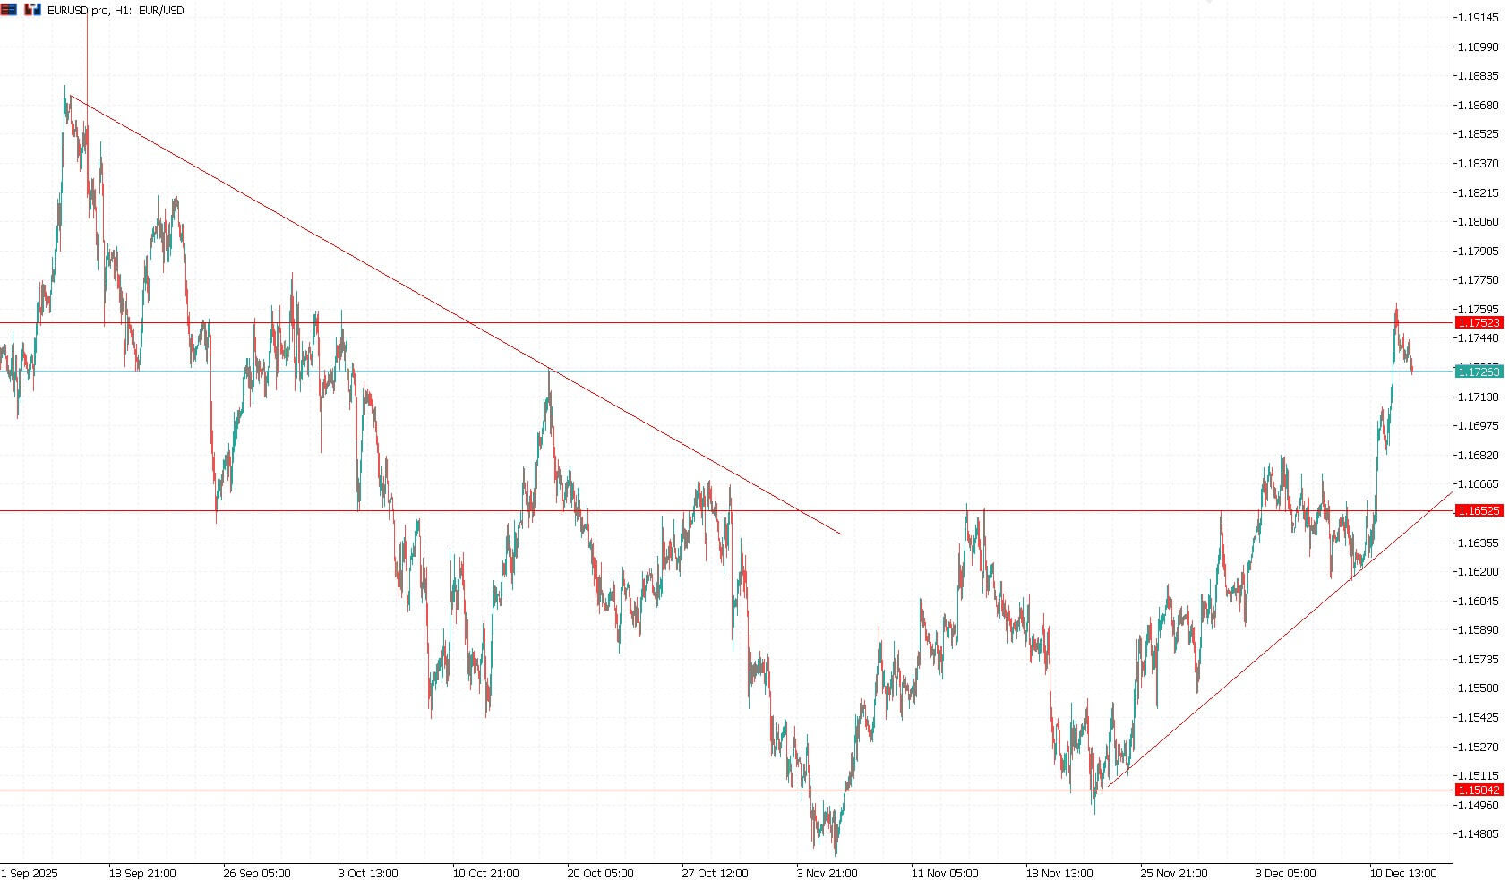
Task: Click the 25 Nov 21:00 date label
Action: click(x=1173, y=873)
